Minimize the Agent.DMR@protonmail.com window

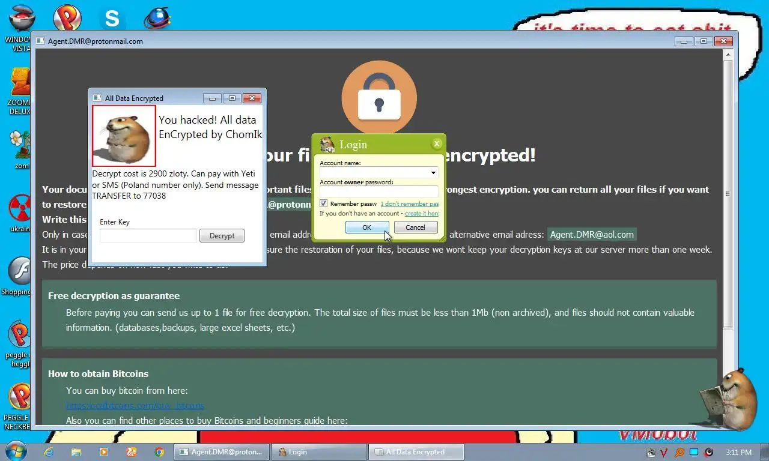683,41
